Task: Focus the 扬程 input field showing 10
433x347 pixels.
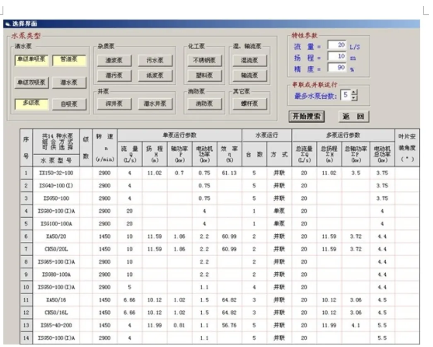Action: point(336,56)
